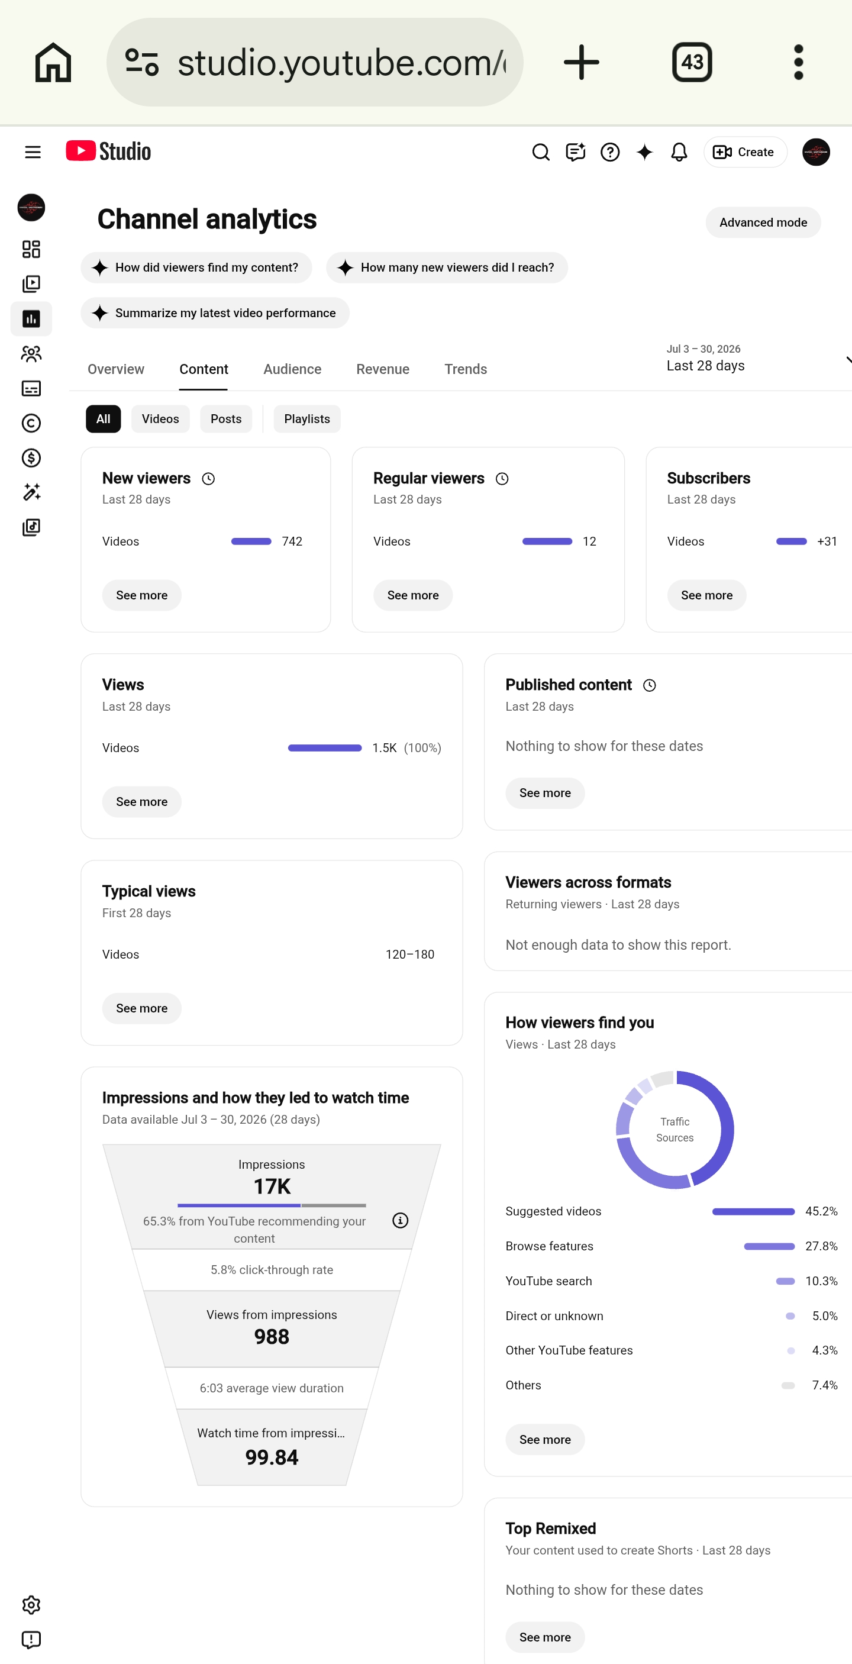Switch to the Audience tab

coord(292,369)
